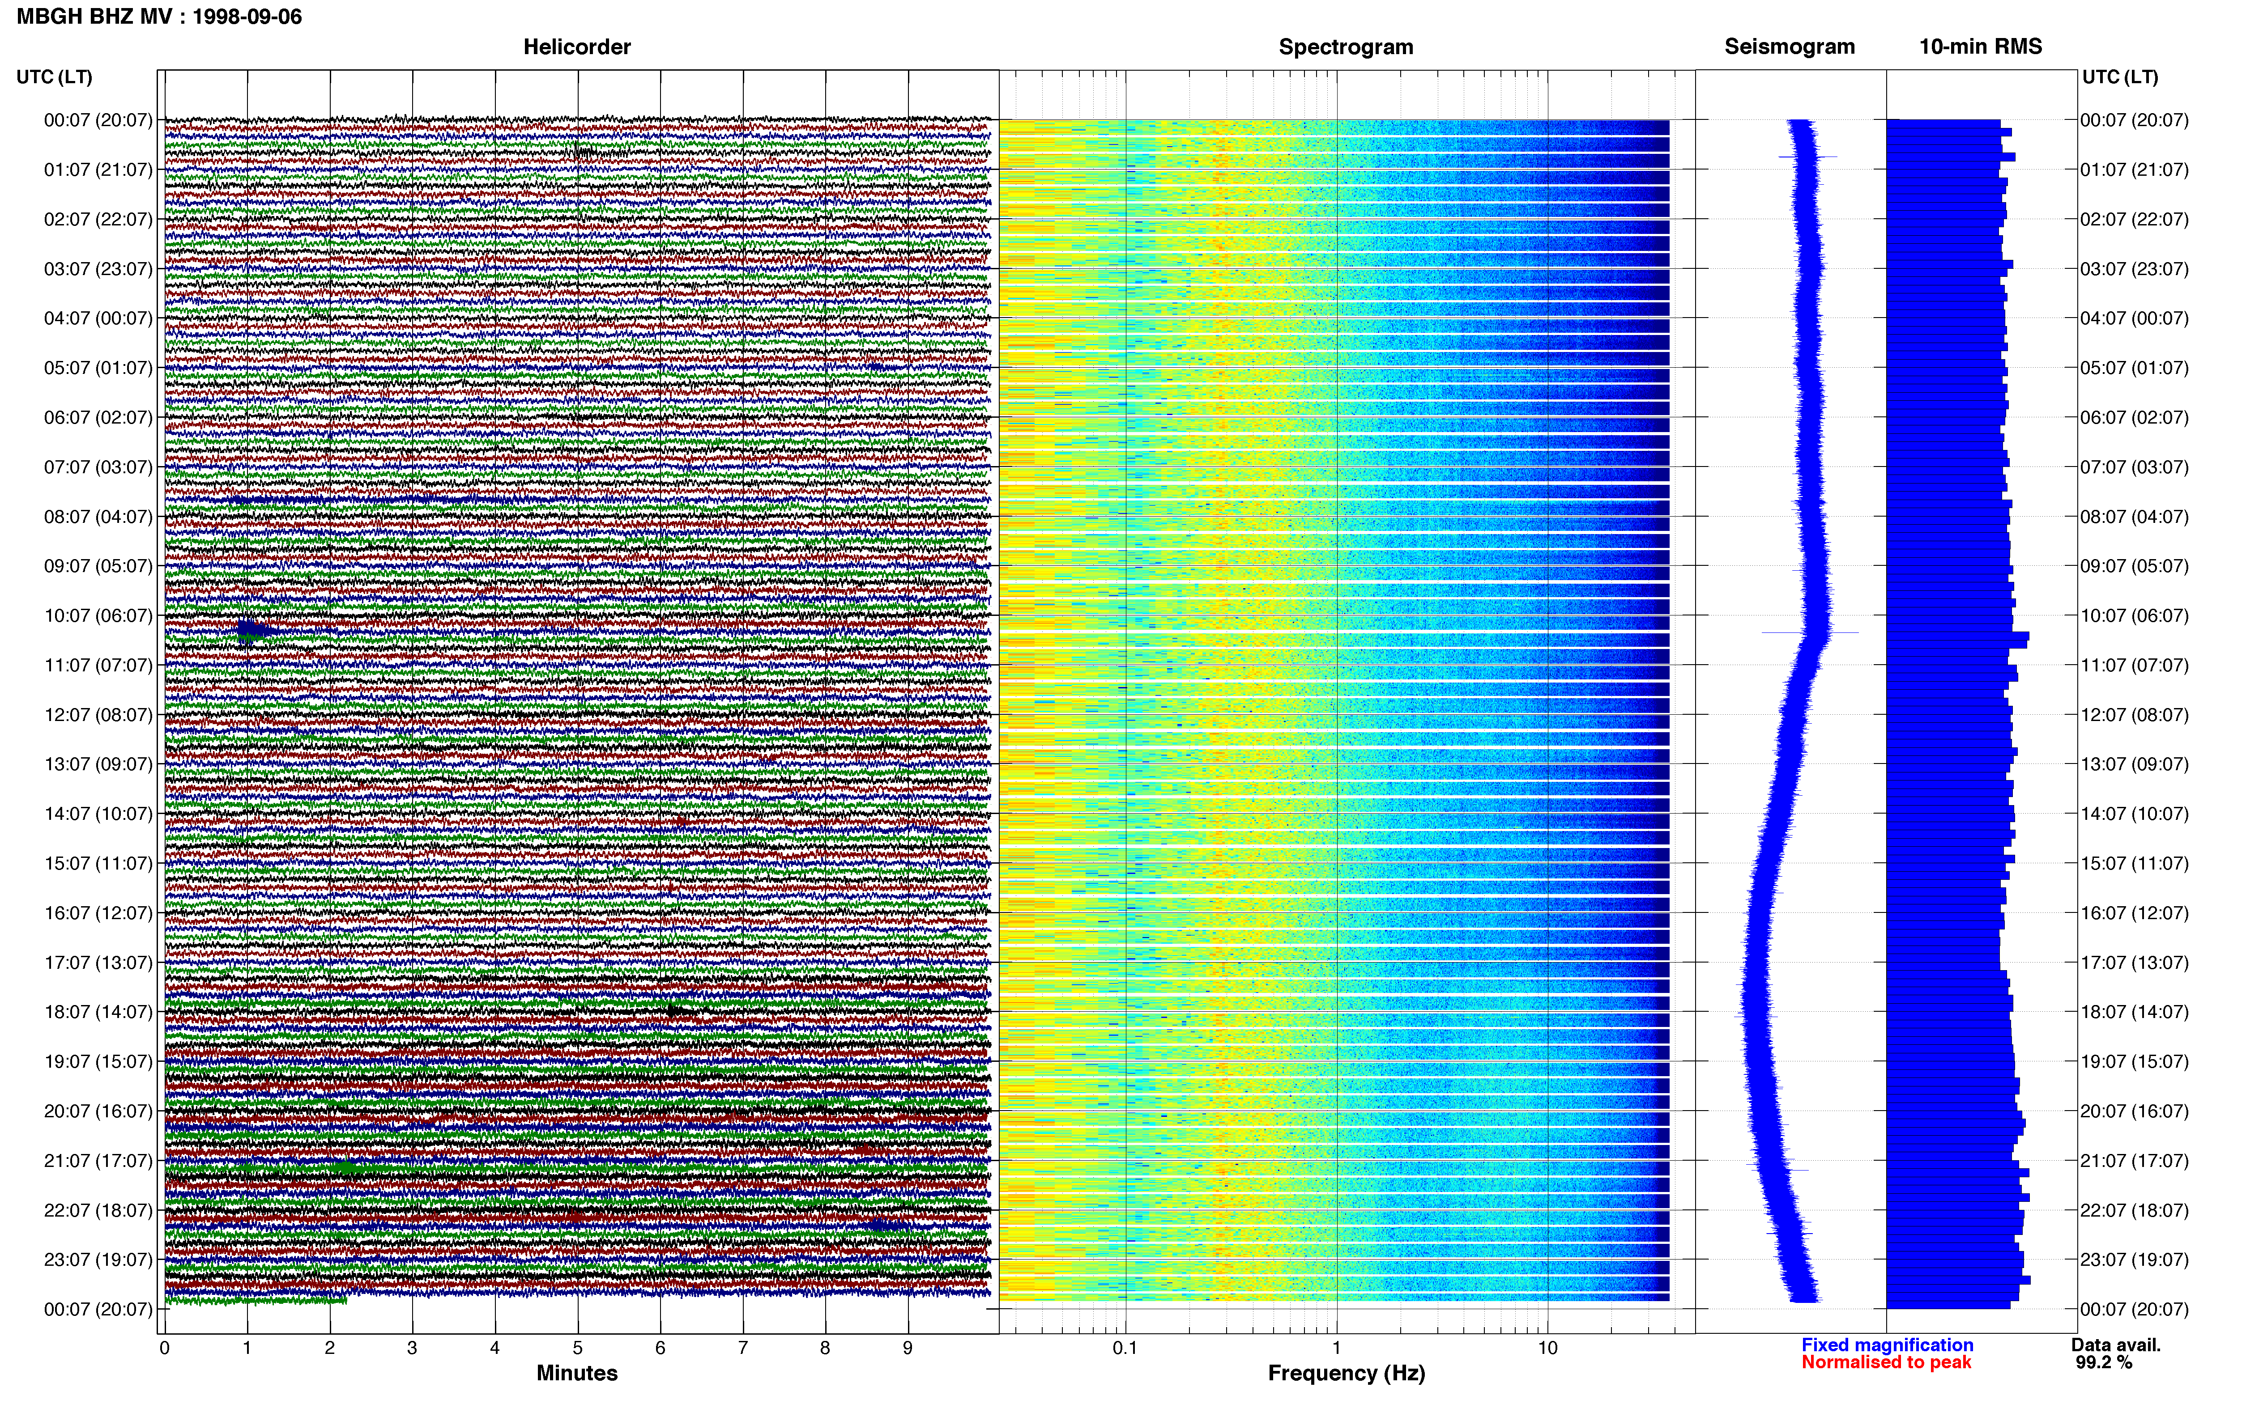The image size is (2246, 1404).
Task: Click right-side time label '18:07 (14:07)'
Action: 2134,1012
